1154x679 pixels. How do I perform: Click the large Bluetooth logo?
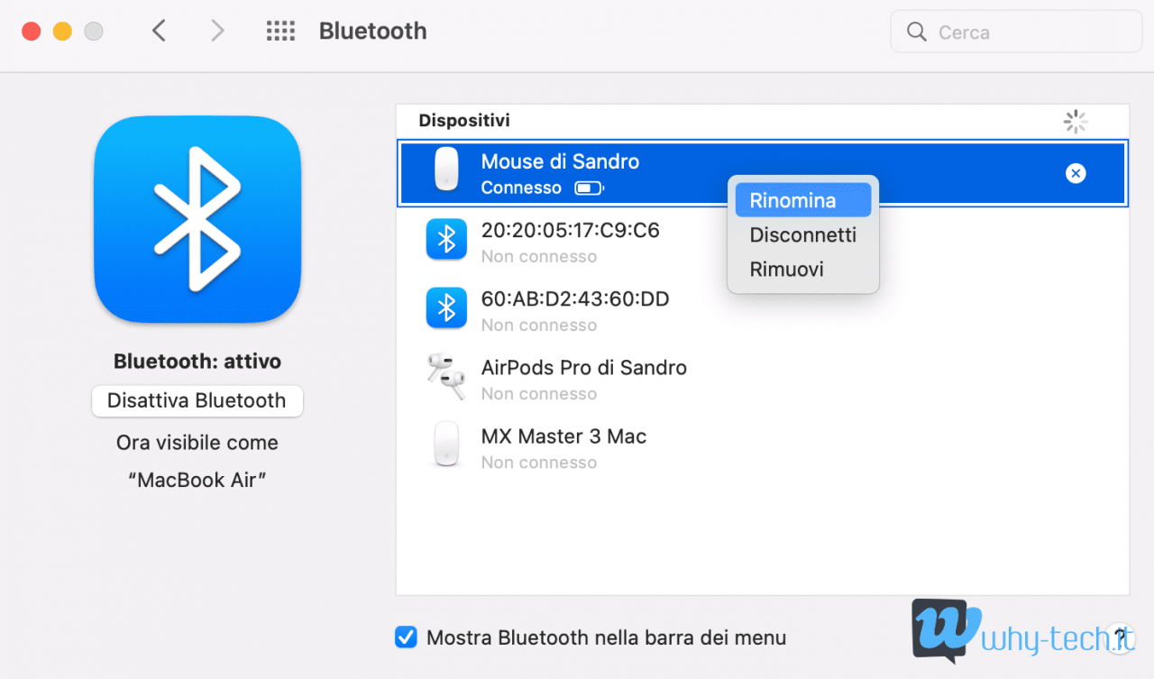(x=197, y=219)
